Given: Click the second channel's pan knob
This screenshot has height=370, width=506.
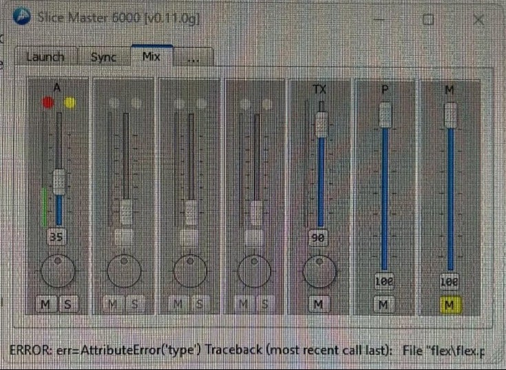Looking at the screenshot, I should coord(124,271).
